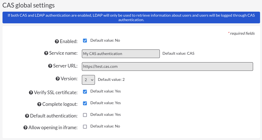
Task: Toggle Verify SSL certificate checkbox
Action: (85, 91)
